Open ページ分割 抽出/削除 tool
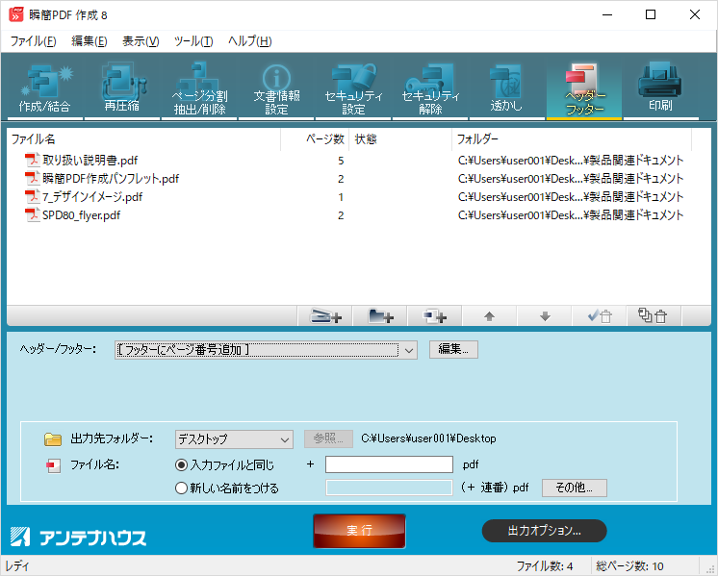 [199, 88]
